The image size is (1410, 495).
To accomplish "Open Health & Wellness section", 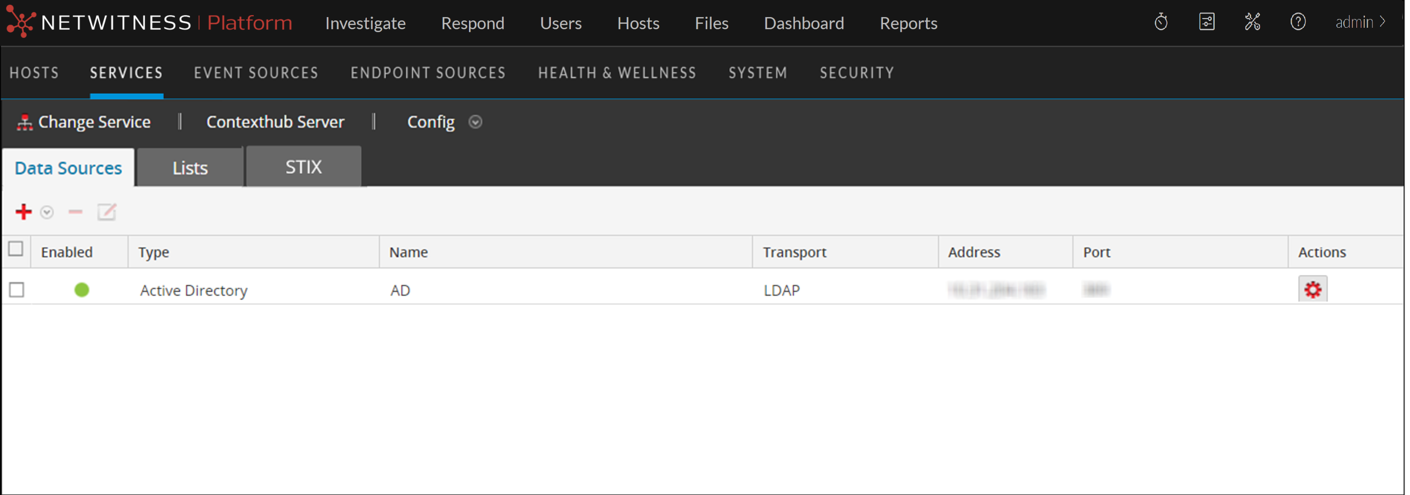I will click(x=617, y=73).
